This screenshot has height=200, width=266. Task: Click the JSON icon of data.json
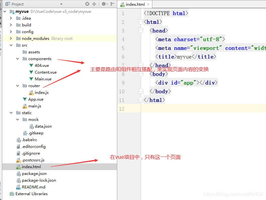tap(31, 126)
